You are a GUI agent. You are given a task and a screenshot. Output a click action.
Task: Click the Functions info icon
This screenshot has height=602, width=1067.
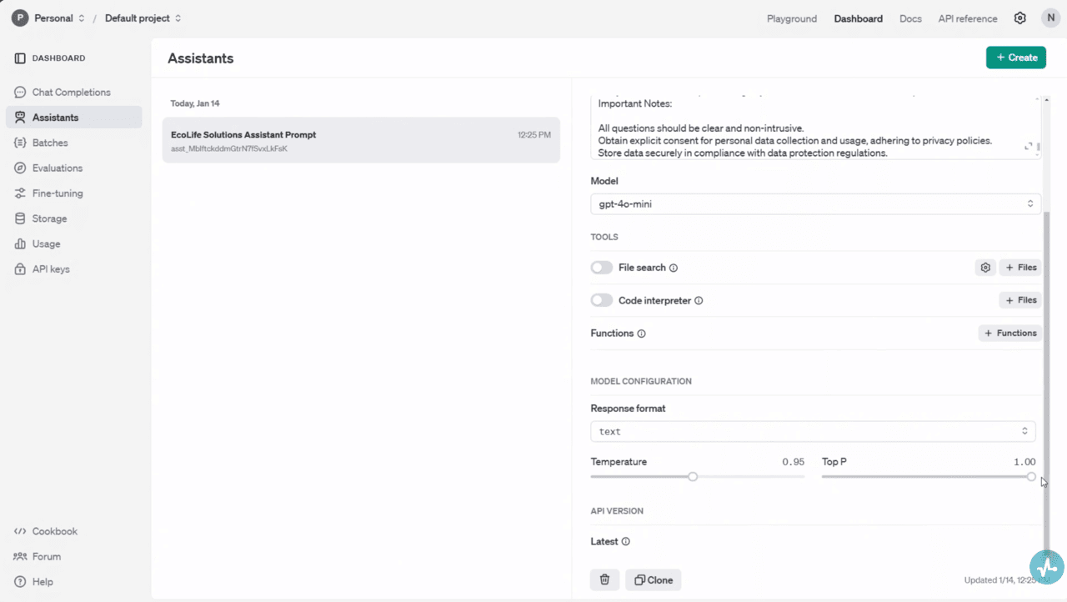642,334
